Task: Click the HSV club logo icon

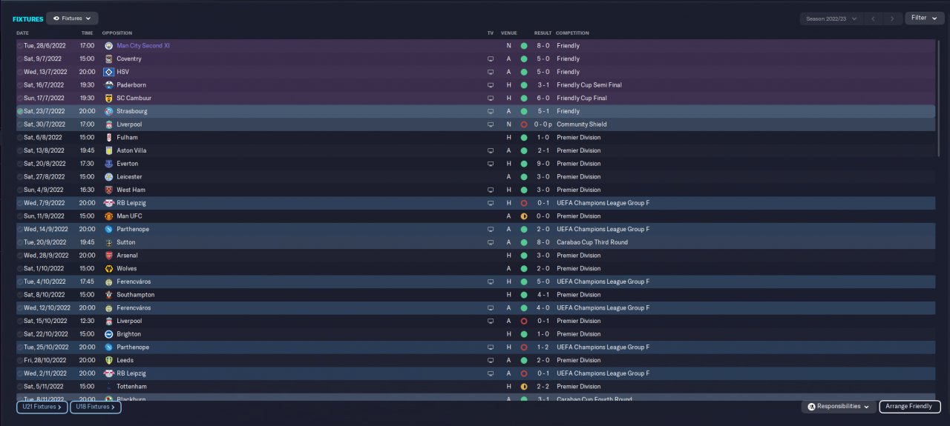Action: tap(108, 72)
